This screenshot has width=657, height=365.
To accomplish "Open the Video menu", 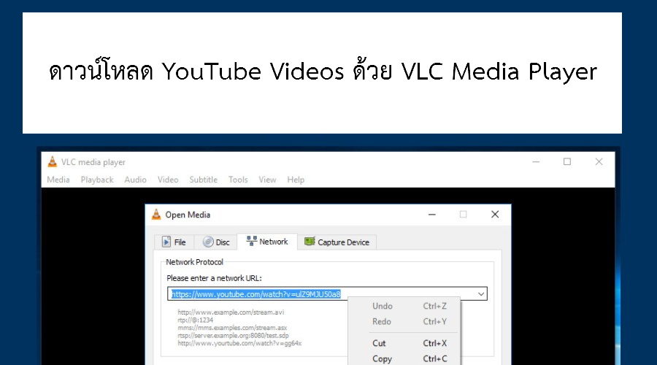I will 168,180.
